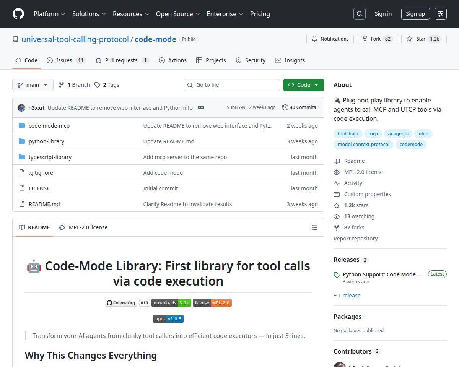Image resolution: width=459 pixels, height=367 pixels.
Task: Switch to the Pull requests tab
Action: 122,60
